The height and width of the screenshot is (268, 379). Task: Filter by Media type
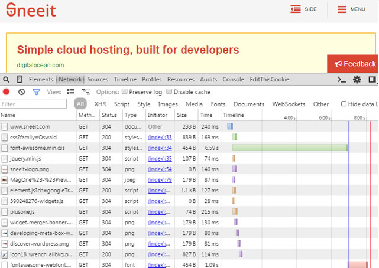click(x=194, y=104)
